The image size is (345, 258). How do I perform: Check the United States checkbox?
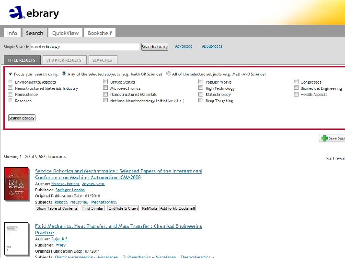[105, 82]
